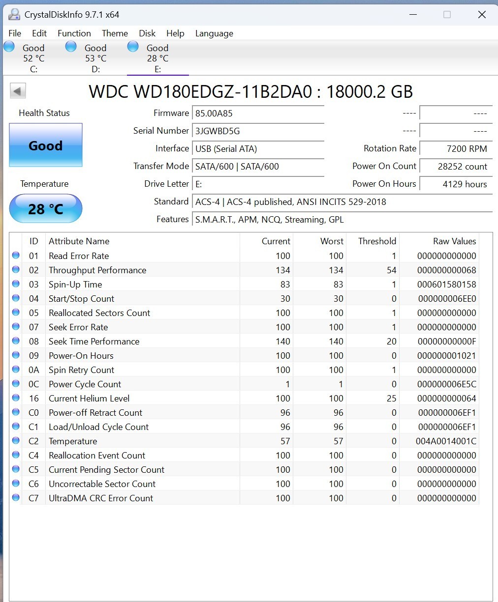Click raw value 004A0014001C in Temperature row
Screen dimensions: 498x602
pyautogui.click(x=446, y=441)
